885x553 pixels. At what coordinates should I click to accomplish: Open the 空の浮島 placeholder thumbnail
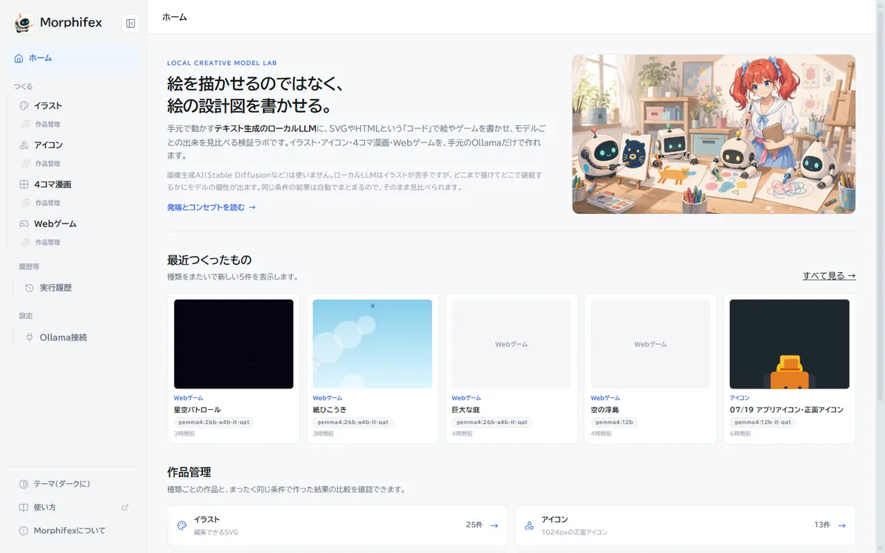(x=650, y=344)
